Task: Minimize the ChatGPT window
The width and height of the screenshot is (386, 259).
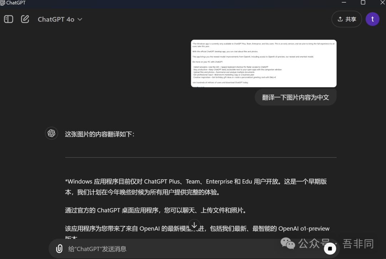Action: coord(343,3)
